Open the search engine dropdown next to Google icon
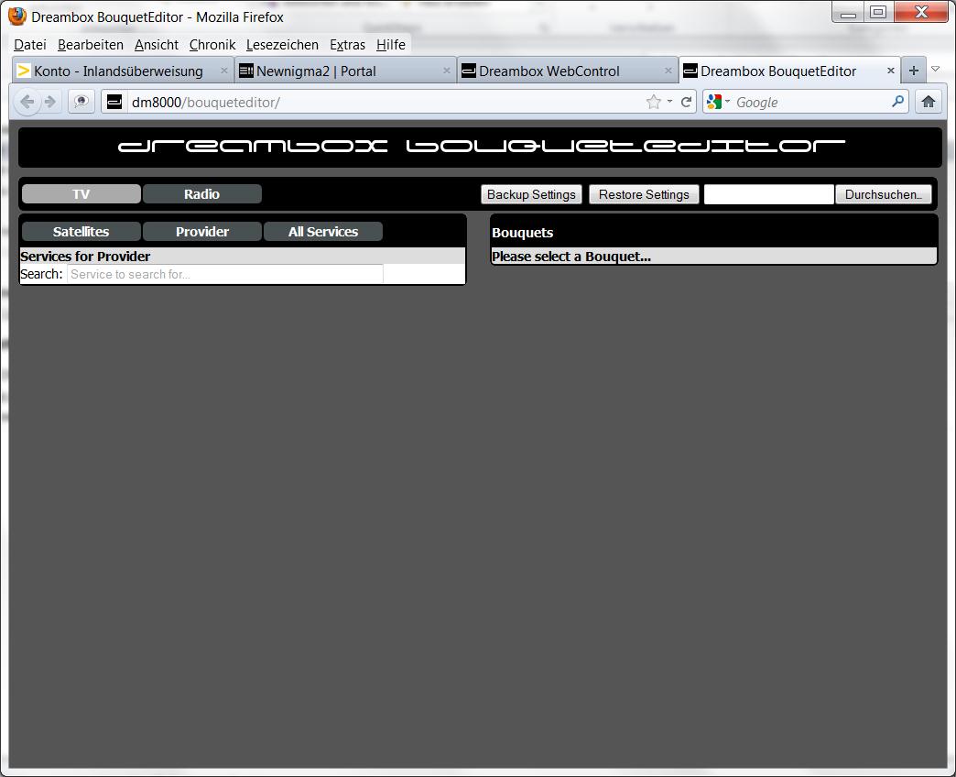The width and height of the screenshot is (956, 777). coord(728,102)
